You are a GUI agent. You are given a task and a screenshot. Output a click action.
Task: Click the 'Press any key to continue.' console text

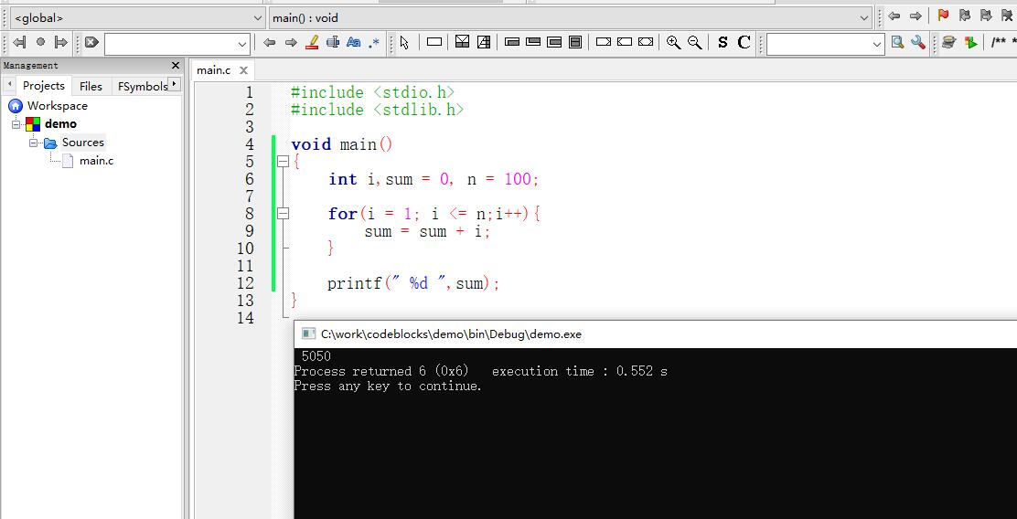point(388,387)
